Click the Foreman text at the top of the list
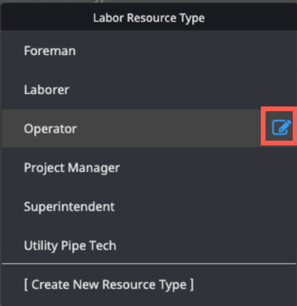 (49, 51)
